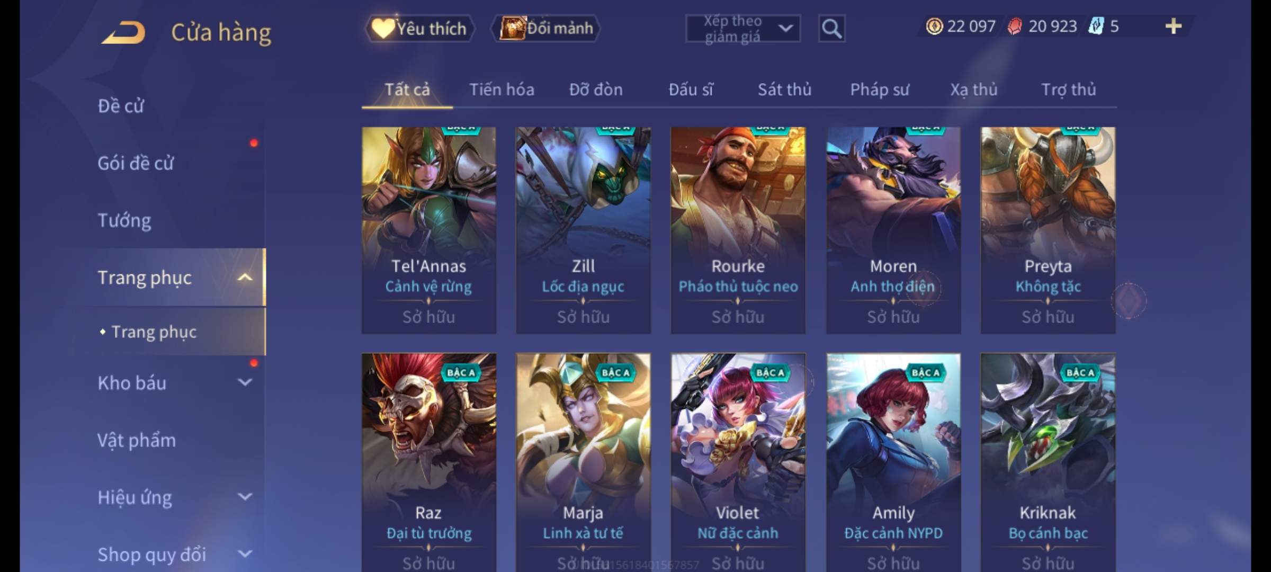1271x572 pixels.
Task: Collapse the Trang phục menu section
Action: click(x=245, y=277)
